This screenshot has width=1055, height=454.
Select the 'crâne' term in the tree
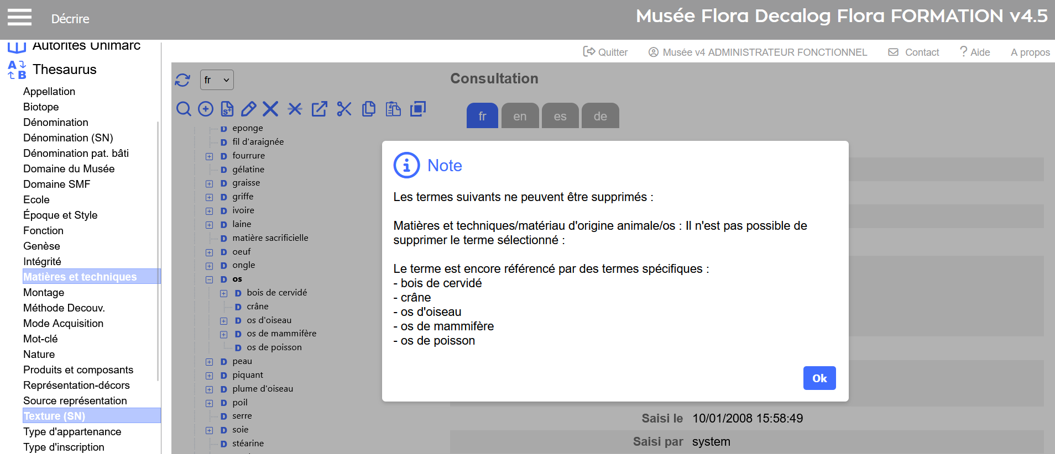click(x=258, y=307)
